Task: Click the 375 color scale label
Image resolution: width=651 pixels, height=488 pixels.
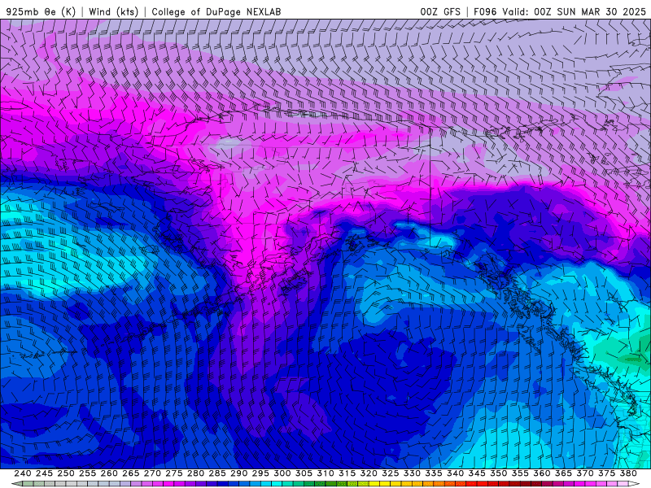Action: [x=606, y=473]
